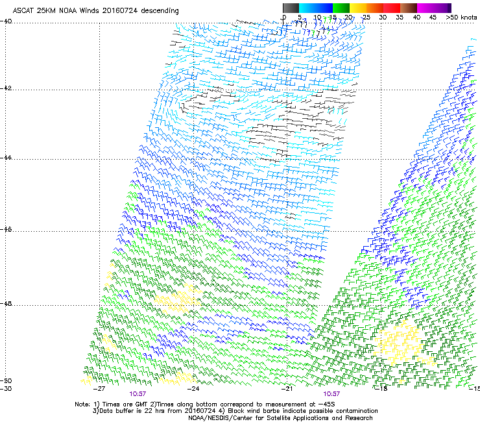The width and height of the screenshot is (480, 422).
Task: Click the gray 0-5 knots legend segment
Action: [x=291, y=8]
